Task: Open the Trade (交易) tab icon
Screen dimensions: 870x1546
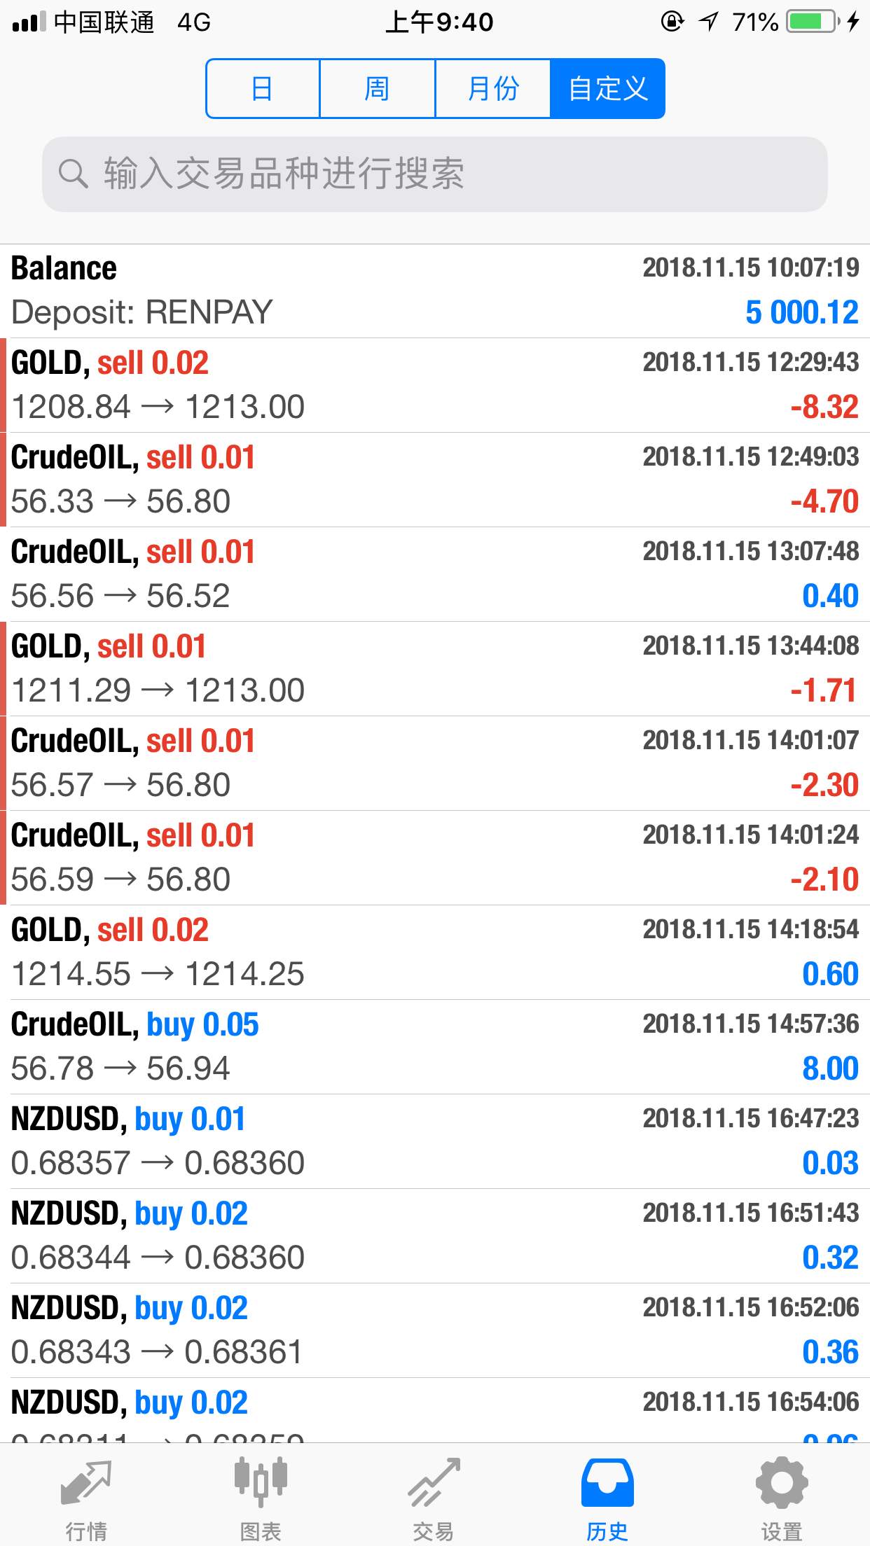Action: [434, 1483]
